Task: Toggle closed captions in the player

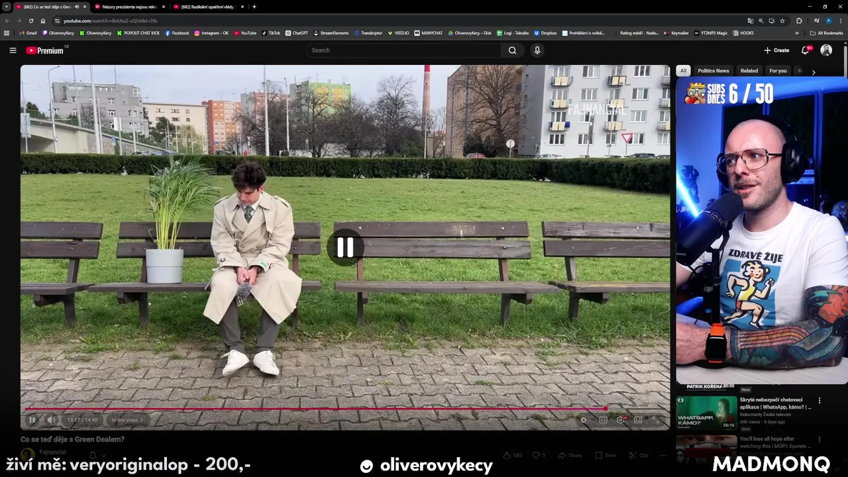Action: [x=603, y=420]
